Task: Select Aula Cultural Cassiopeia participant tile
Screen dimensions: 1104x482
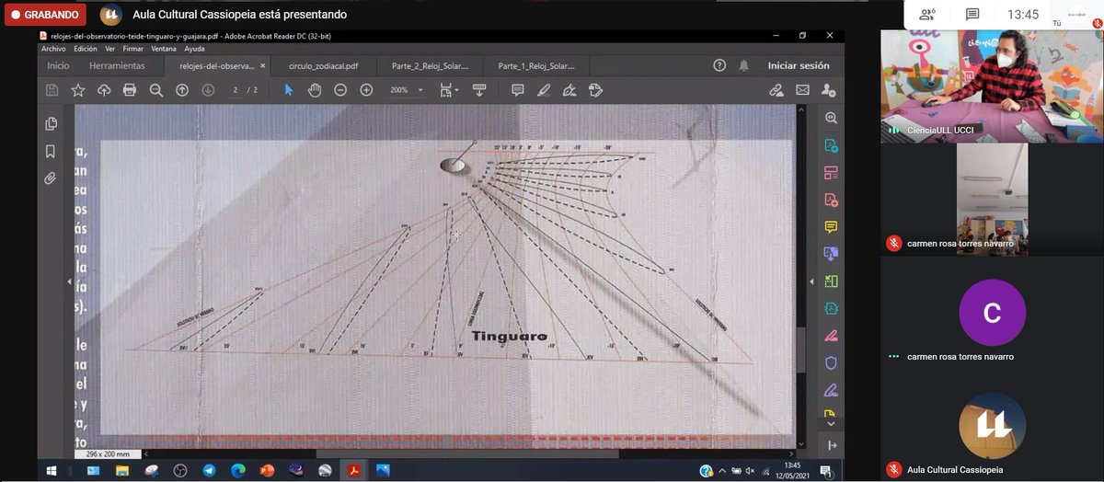Action: [992, 431]
